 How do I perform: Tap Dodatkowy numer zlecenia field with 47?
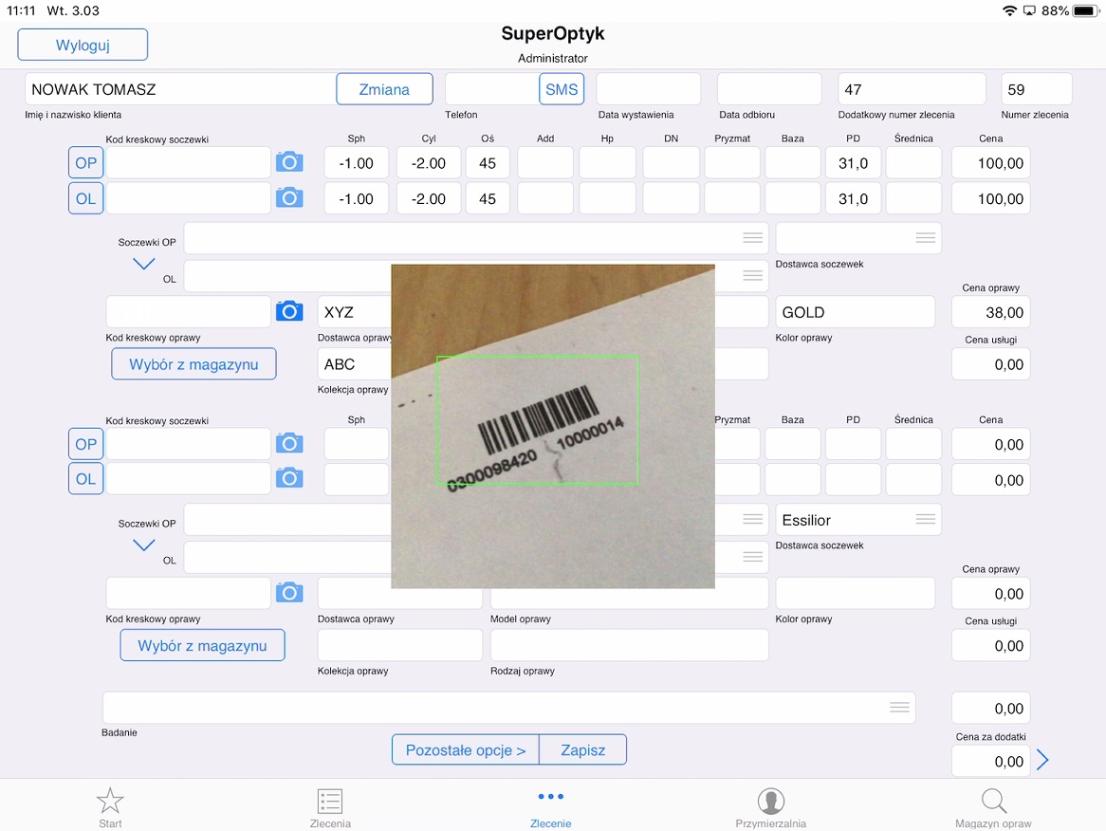coord(912,89)
